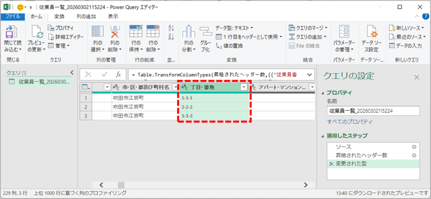The height and width of the screenshot is (199, 431).
Task: Switch to the ホーム tab
Action: coord(36,16)
